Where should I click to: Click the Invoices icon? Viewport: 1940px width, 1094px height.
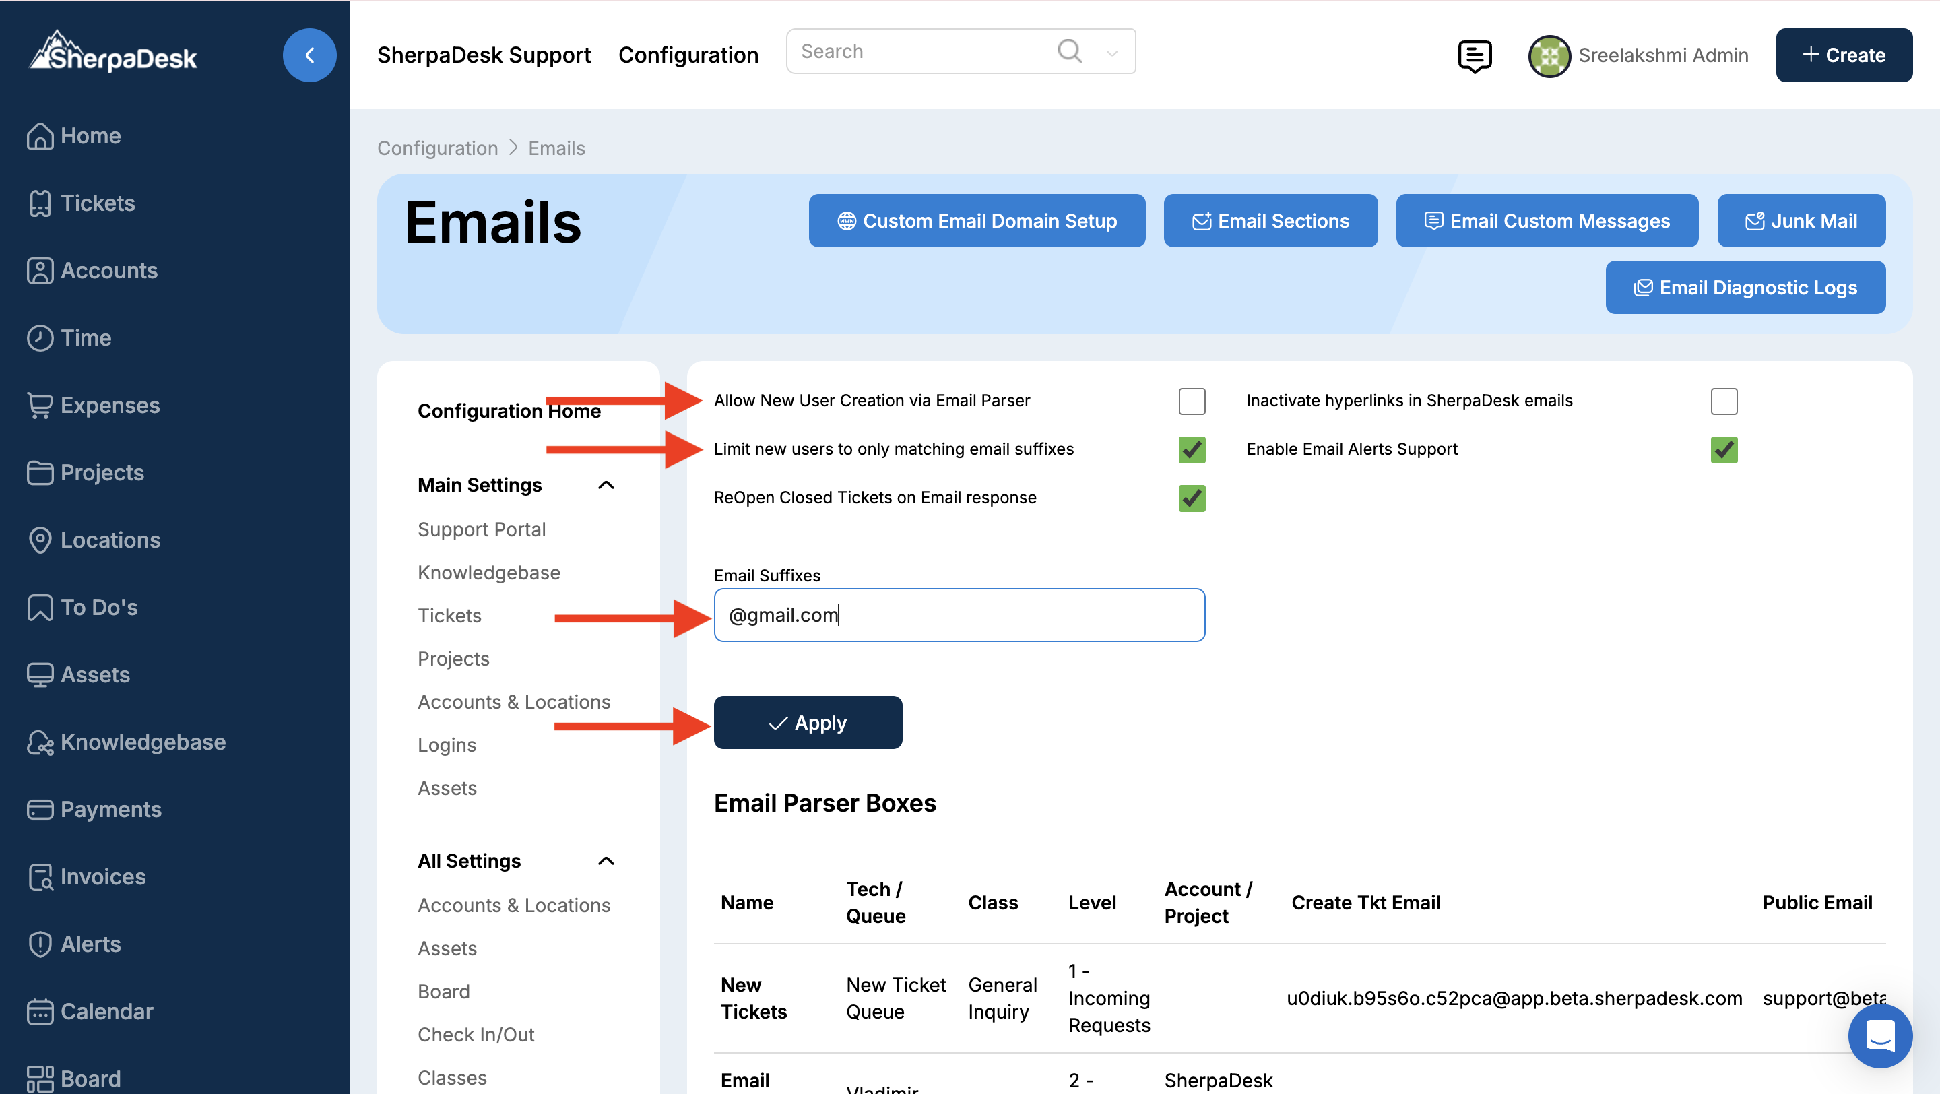pyautogui.click(x=40, y=877)
